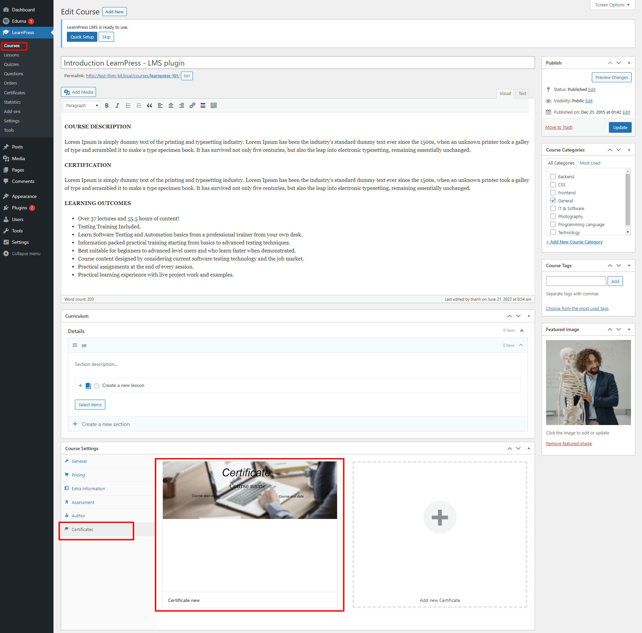Click + Add New Course Category link
Viewport: 642px width, 633px height.
tap(574, 242)
